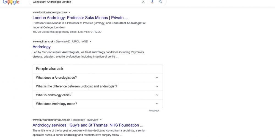Click 'You've visited this page many times' note
Screen dimensions: 275x137
[67, 32]
